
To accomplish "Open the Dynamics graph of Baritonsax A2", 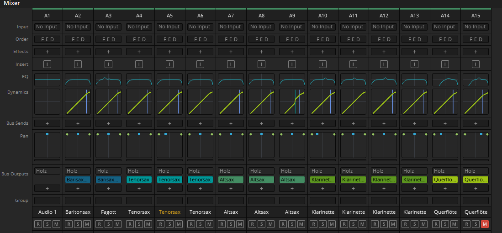I will [78, 102].
